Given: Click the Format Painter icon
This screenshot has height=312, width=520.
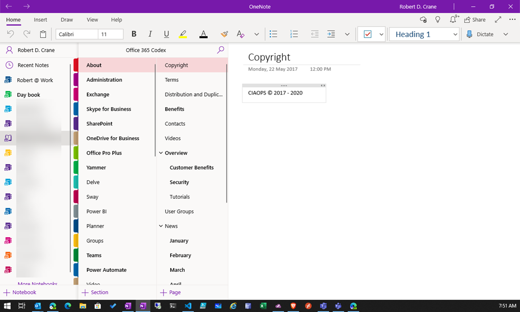Looking at the screenshot, I should [x=224, y=34].
